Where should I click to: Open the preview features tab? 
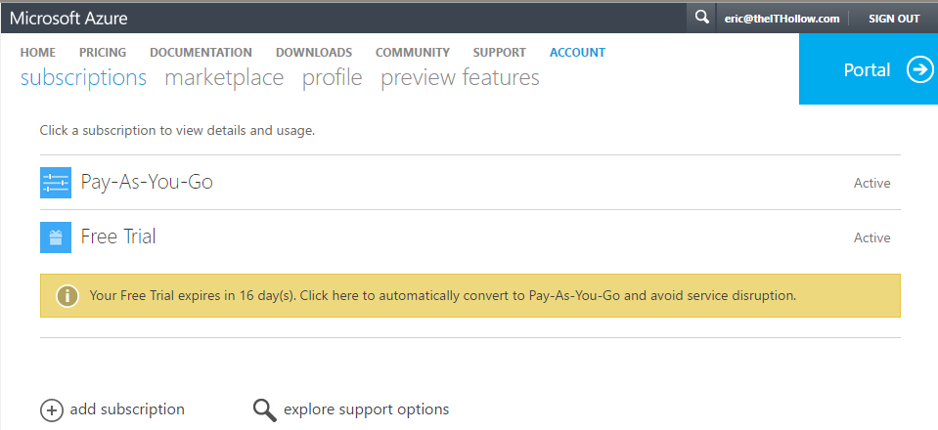point(460,78)
